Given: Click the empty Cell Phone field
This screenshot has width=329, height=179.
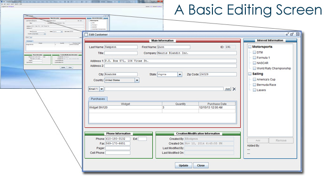Looking at the screenshot, I should tap(117, 153).
